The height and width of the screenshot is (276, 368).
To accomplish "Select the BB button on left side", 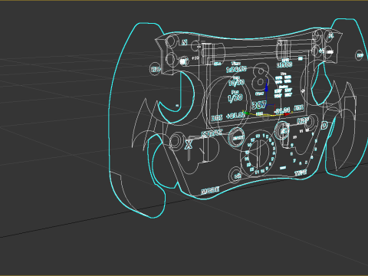I will pyautogui.click(x=156, y=69).
